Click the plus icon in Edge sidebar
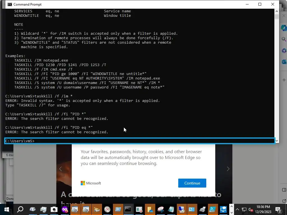Screen dimensions: 287x215 pyautogui.click(x=284, y=80)
